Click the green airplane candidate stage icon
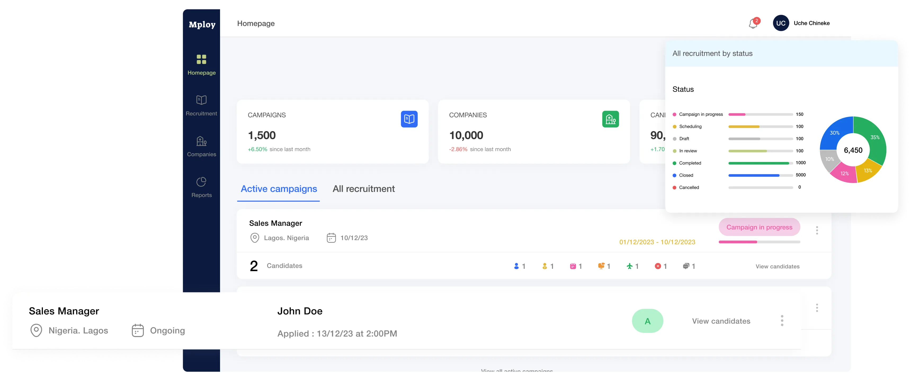Image resolution: width=911 pixels, height=381 pixels. tap(629, 266)
